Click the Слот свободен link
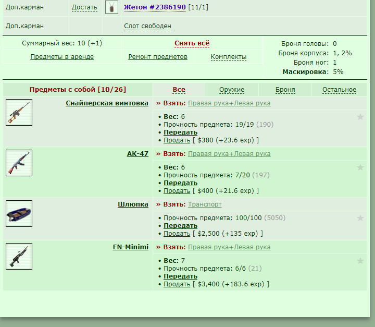Screen dimensions: 375x327 147,26
